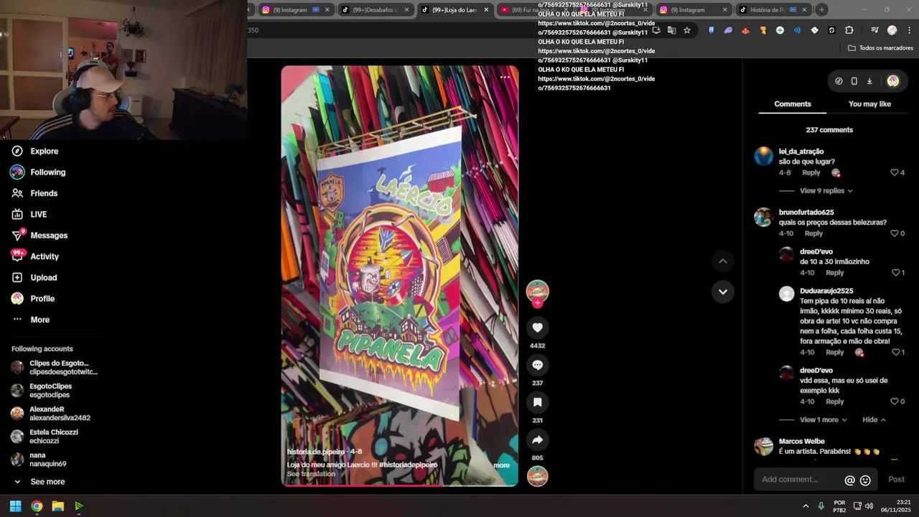Screen dimensions: 919x517
Task: Open video options three-dot menu
Action: click(x=505, y=77)
